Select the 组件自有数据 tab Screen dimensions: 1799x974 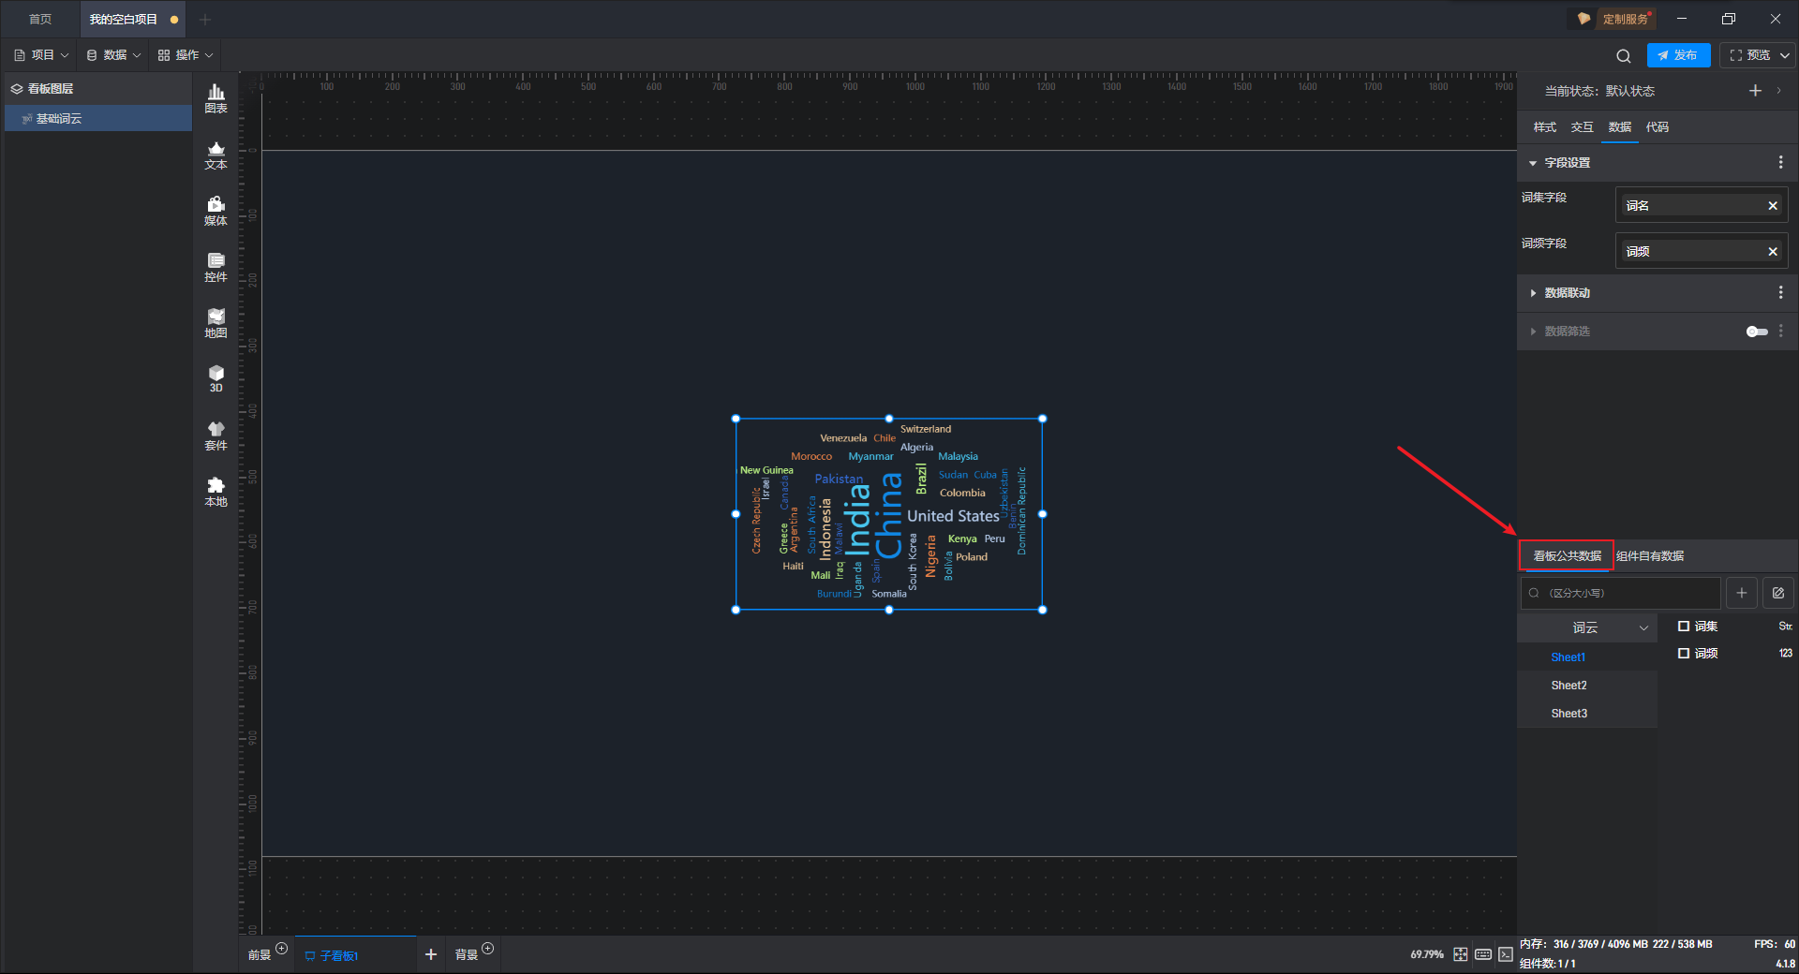1650,556
